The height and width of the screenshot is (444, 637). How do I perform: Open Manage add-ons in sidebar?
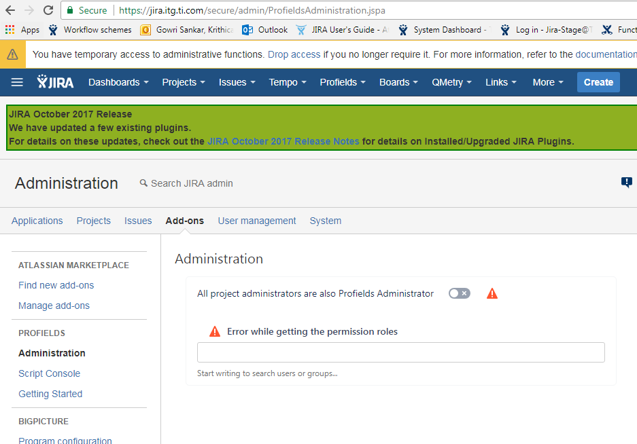pyautogui.click(x=54, y=306)
